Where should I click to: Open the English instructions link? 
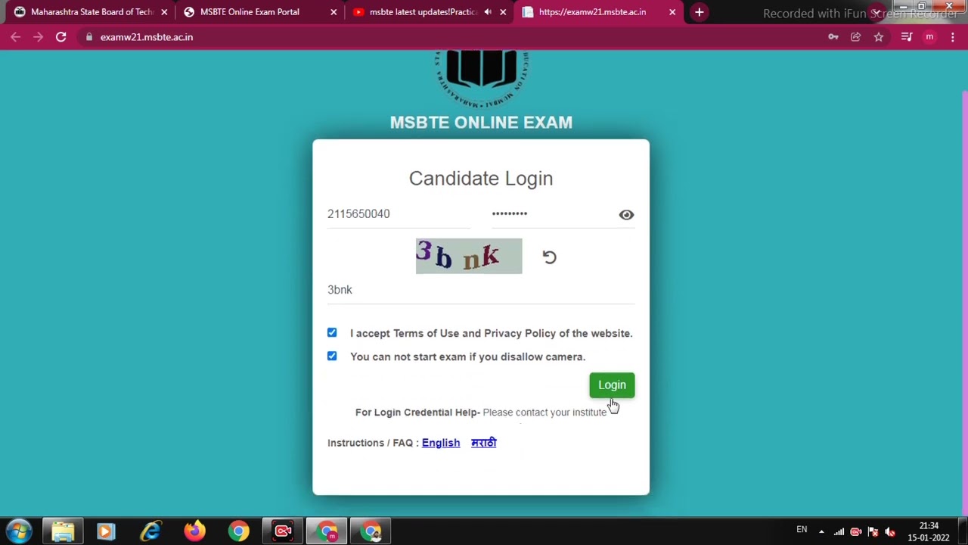click(441, 443)
